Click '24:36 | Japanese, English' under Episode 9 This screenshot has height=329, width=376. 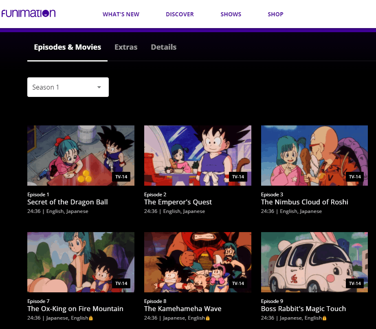[291, 318]
